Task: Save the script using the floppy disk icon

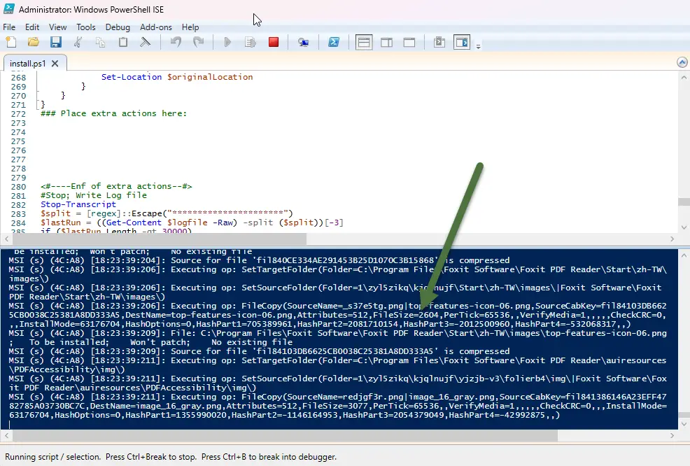Action: pos(55,43)
